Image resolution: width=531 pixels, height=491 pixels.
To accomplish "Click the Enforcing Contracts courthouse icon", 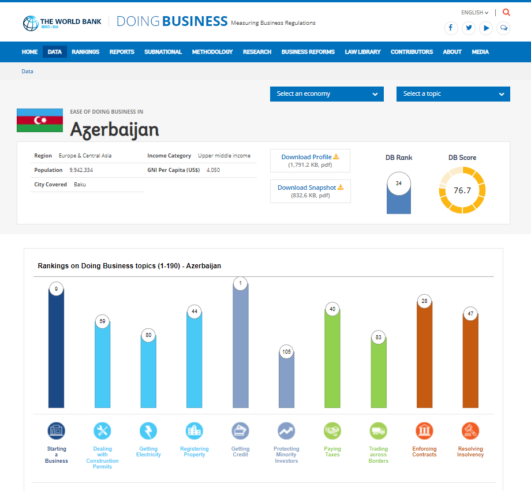I will click(x=424, y=431).
